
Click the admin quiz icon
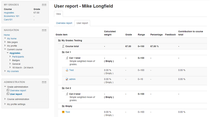point(67,79)
